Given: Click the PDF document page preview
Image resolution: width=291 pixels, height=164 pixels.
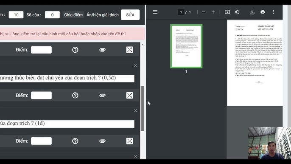Looking at the screenshot, I should coord(255,63).
